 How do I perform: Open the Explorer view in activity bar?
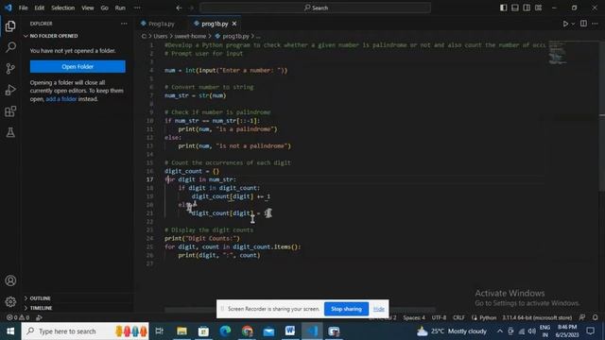pyautogui.click(x=10, y=25)
